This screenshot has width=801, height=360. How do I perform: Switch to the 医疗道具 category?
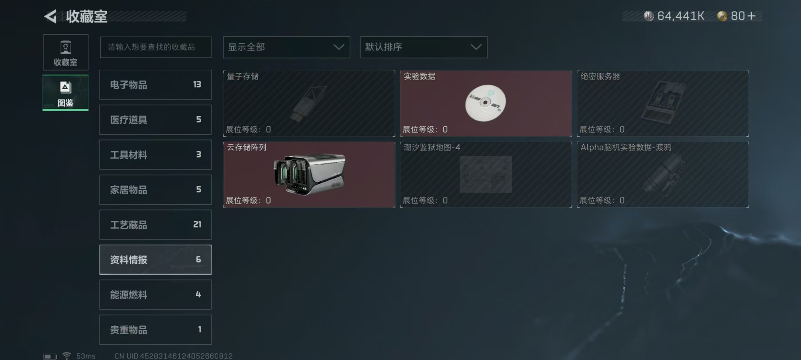[x=156, y=120]
